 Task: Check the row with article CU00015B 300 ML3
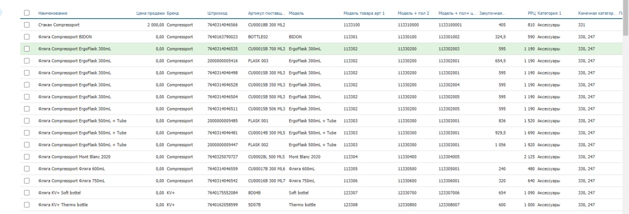[27, 73]
